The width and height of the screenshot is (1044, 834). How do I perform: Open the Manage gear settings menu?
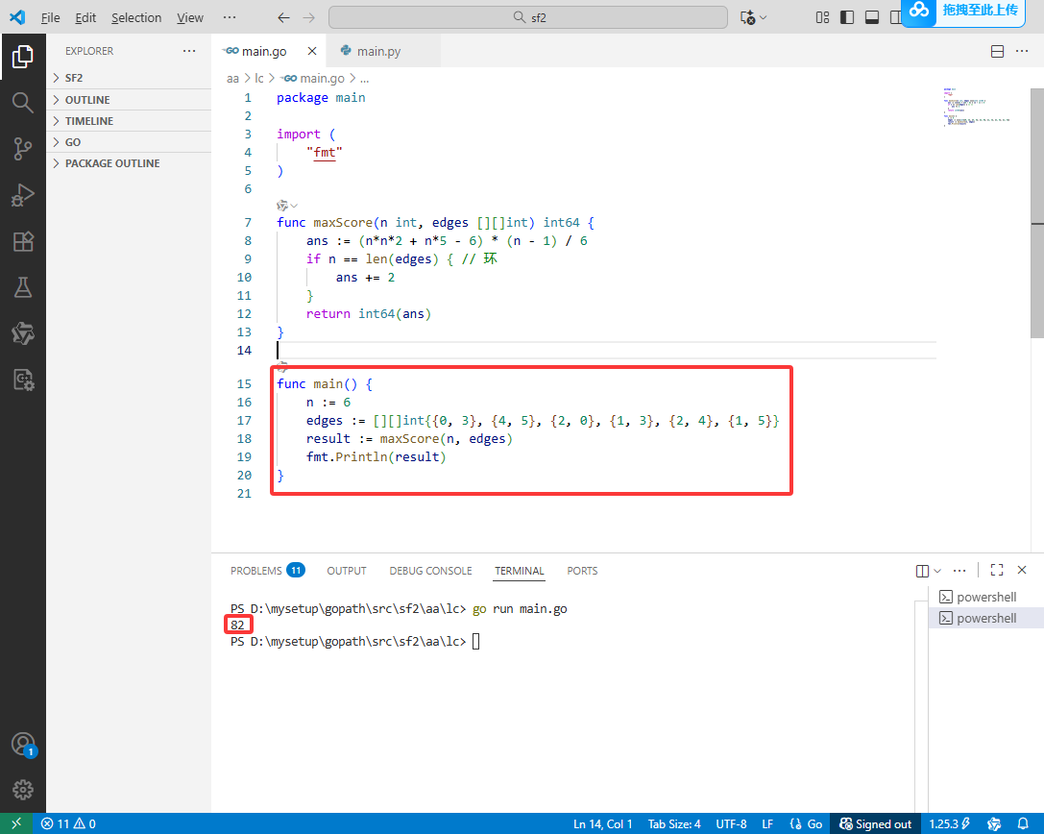point(23,790)
